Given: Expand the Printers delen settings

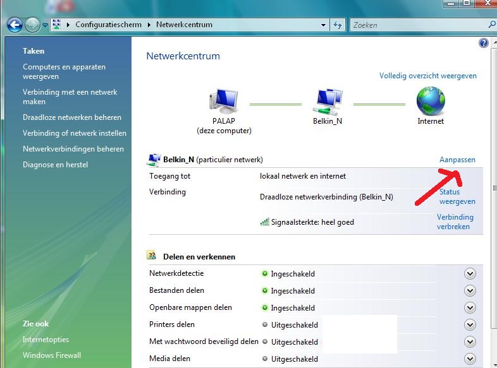Looking at the screenshot, I should click(x=470, y=325).
